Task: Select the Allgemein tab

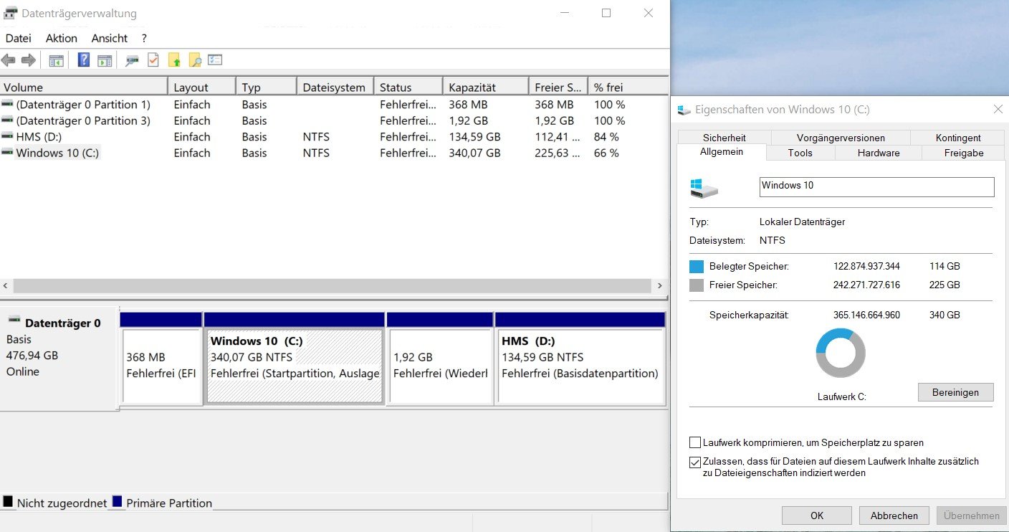Action: 722,152
